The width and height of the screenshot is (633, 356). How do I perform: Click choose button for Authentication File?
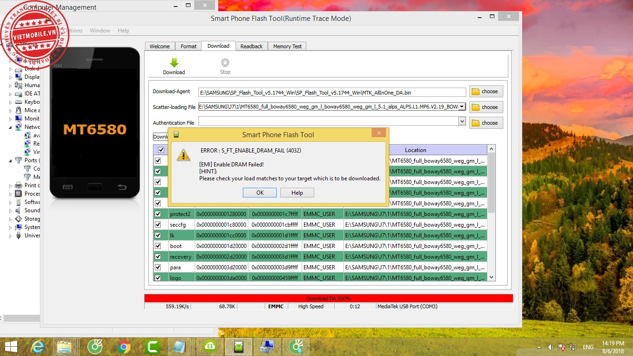point(486,123)
